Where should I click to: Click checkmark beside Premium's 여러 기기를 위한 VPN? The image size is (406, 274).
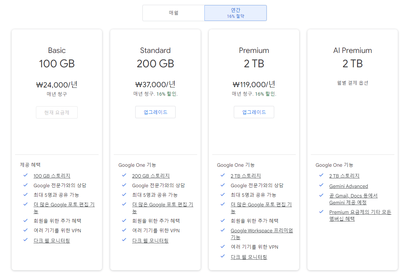point(223,246)
